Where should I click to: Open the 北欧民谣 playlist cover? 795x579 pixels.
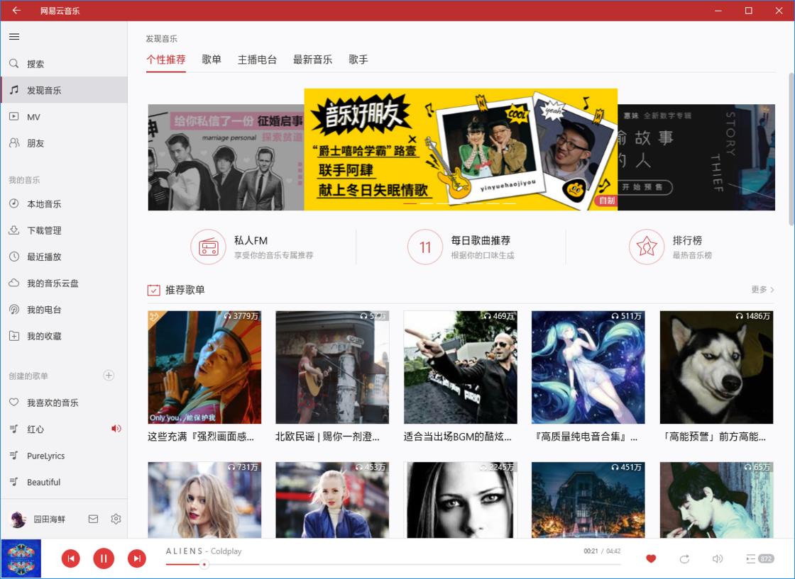tap(332, 367)
